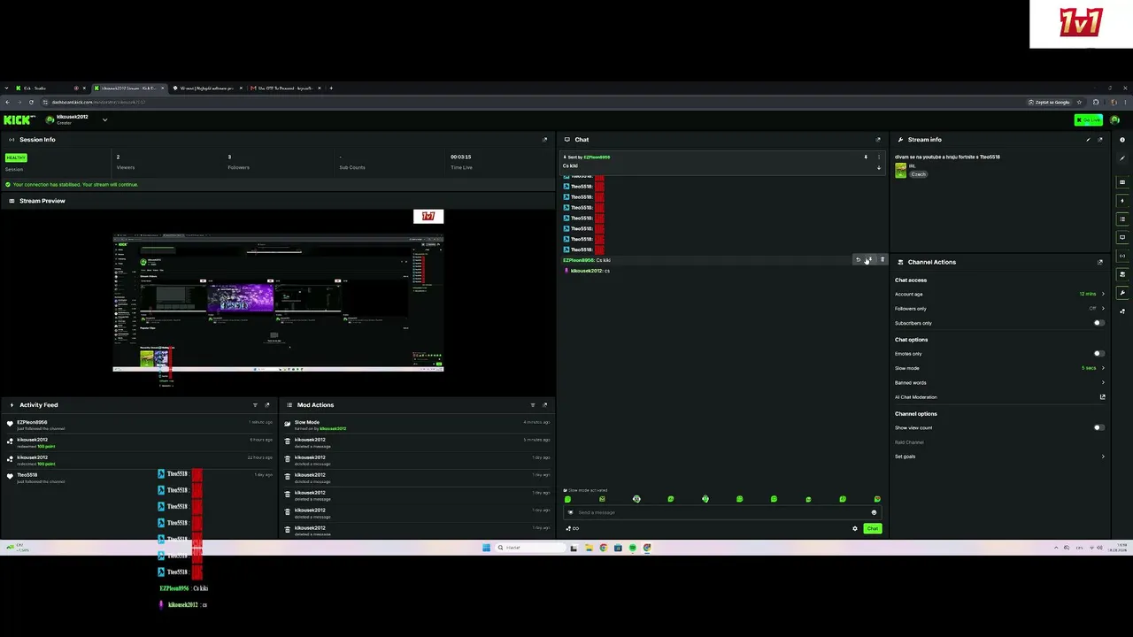Delete the EZPleon8956 chat message
Viewport: 1133px width, 637px height.
(882, 260)
